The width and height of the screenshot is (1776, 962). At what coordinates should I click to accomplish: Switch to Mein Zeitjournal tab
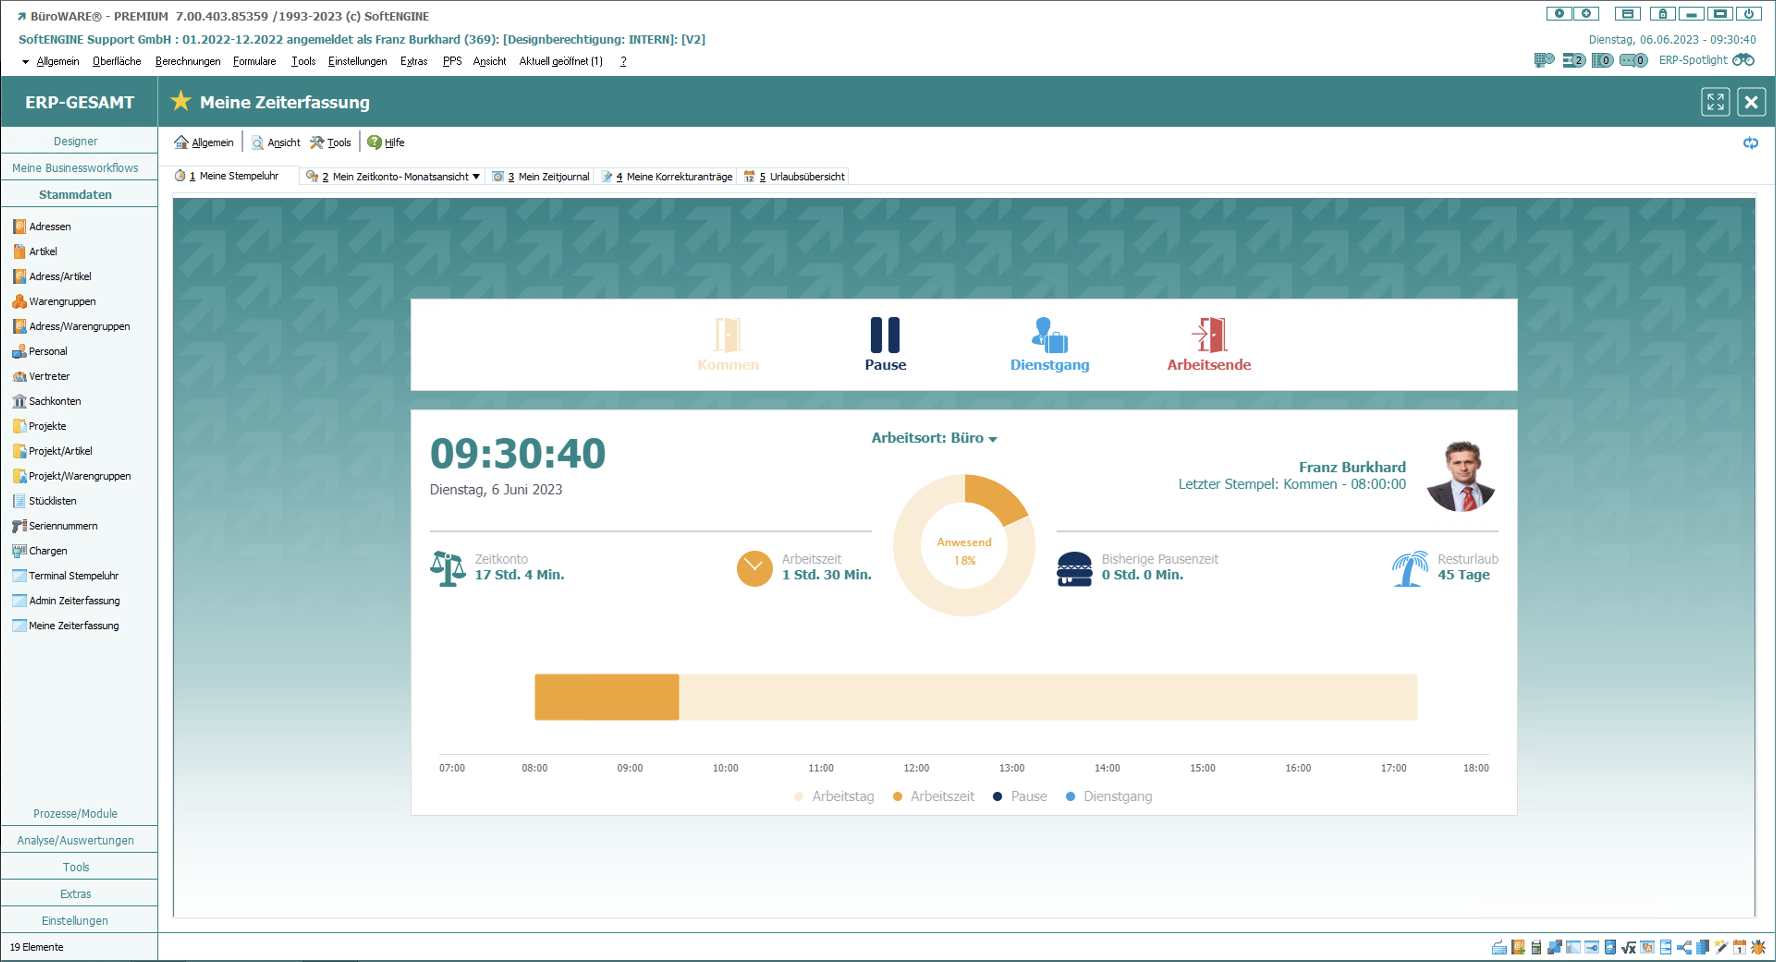[552, 177]
